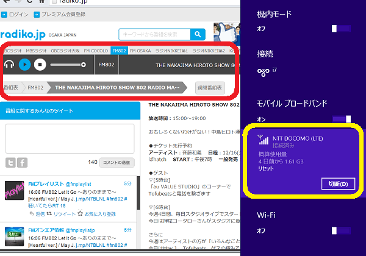Image resolution: width=366 pixels, height=256 pixels.
Task: Click the Twitter share icon
Action: (10, 163)
